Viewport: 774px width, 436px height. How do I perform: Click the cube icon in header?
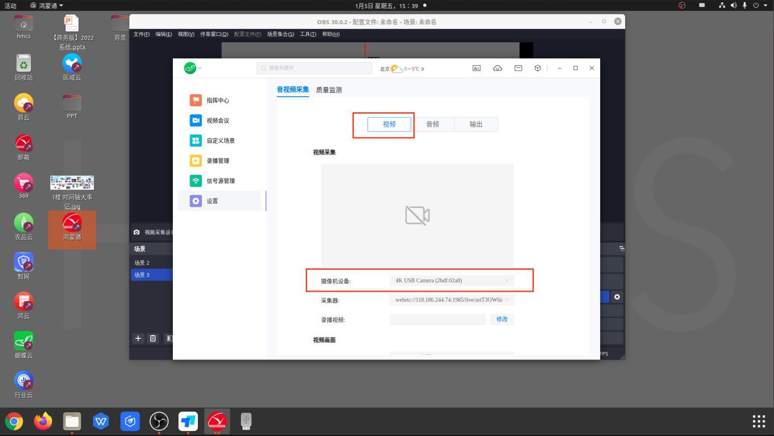[x=538, y=68]
